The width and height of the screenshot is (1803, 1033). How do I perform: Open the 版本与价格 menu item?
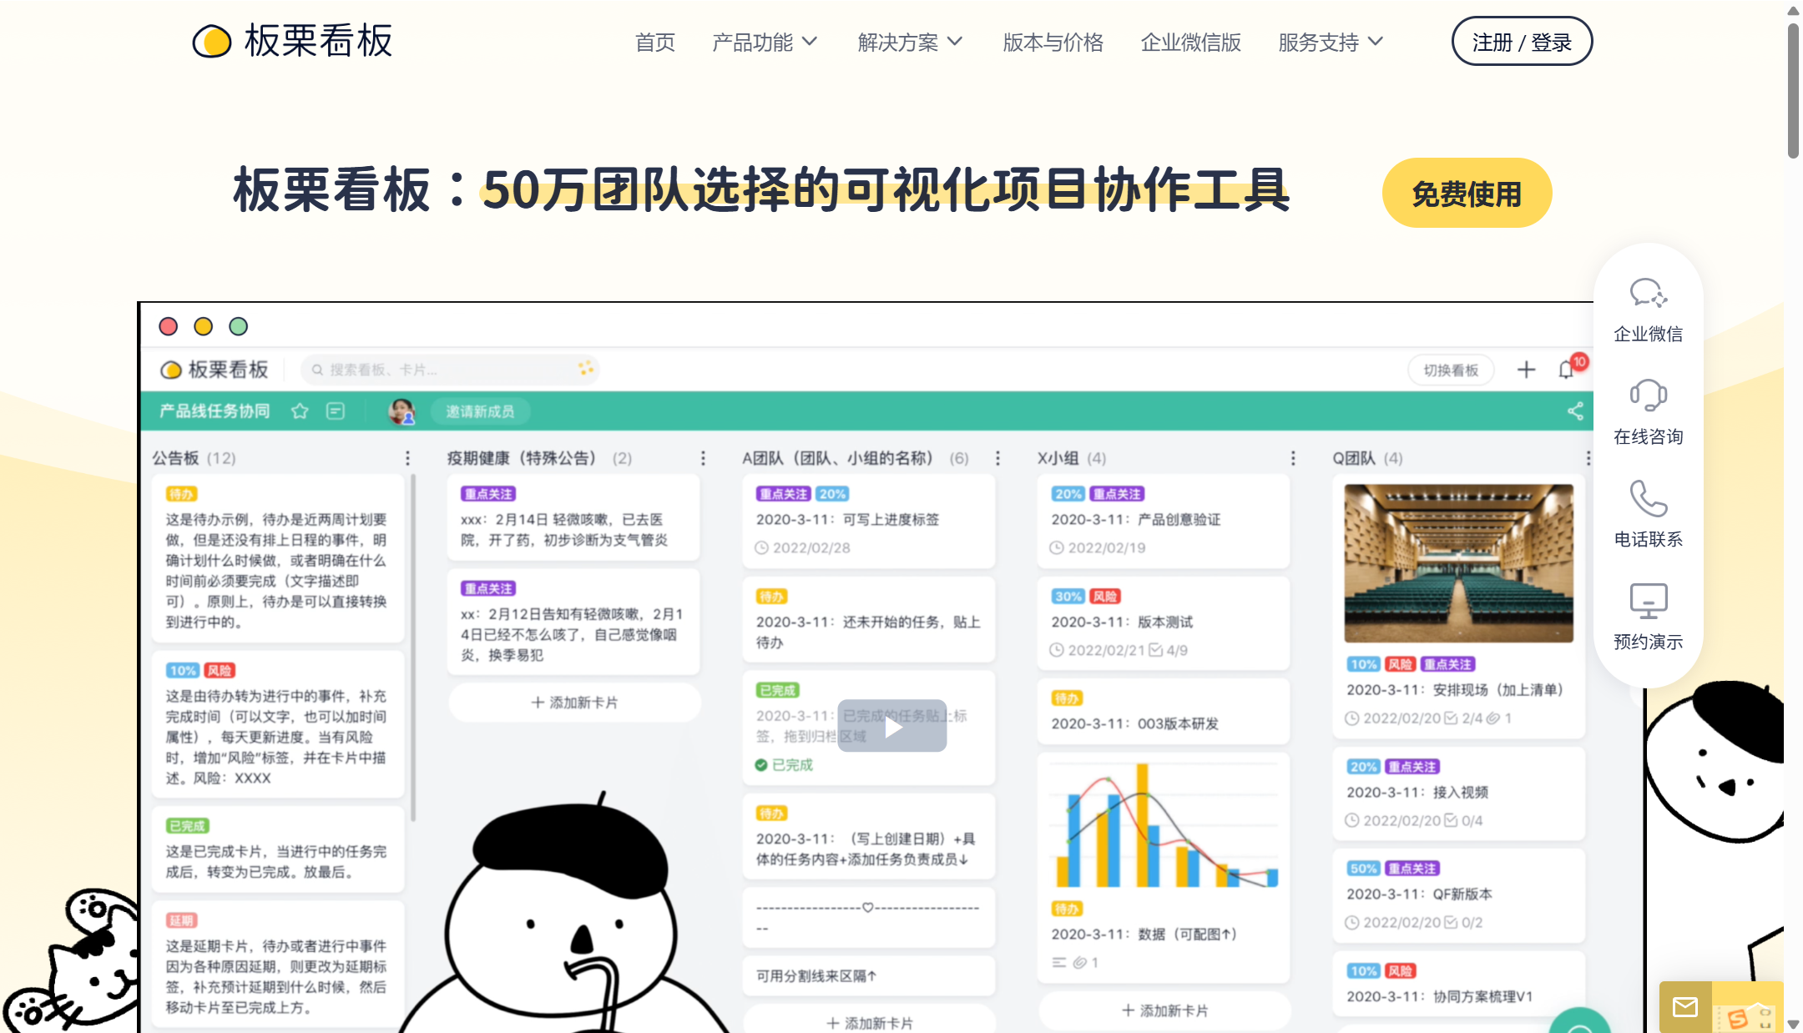point(1053,42)
